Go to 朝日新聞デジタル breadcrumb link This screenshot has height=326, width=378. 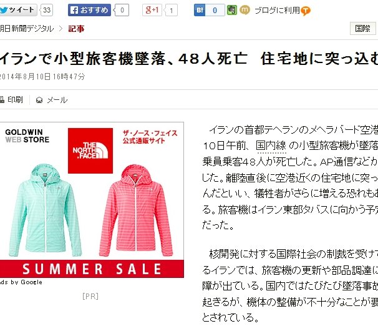pyautogui.click(x=27, y=29)
